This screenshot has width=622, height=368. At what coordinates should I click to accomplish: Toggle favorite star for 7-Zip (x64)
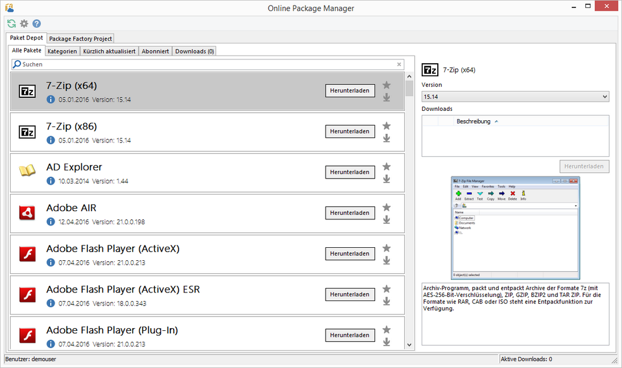386,85
